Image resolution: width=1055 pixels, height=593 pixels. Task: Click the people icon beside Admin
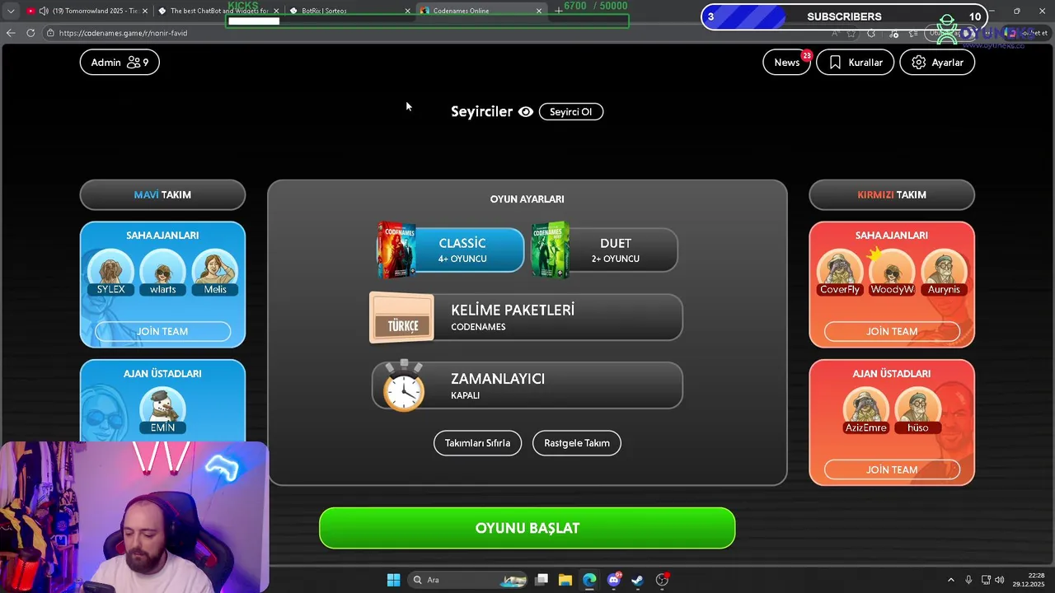[134, 63]
